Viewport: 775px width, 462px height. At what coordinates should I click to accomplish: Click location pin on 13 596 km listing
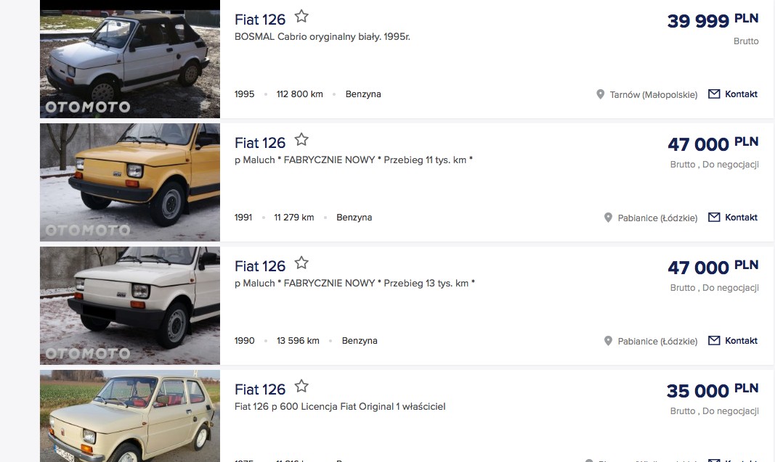click(609, 342)
